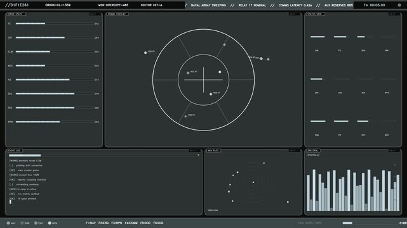Toggle the WPN radio indicator in footer
The image size is (407, 228).
(x=50, y=223)
